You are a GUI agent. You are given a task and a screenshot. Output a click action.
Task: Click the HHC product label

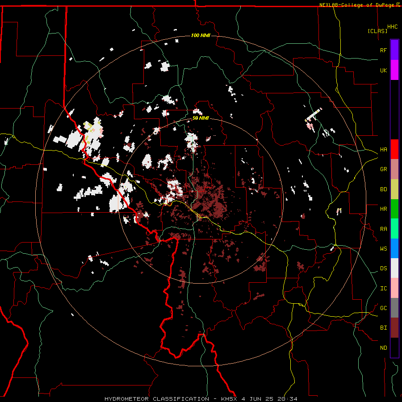click(393, 27)
